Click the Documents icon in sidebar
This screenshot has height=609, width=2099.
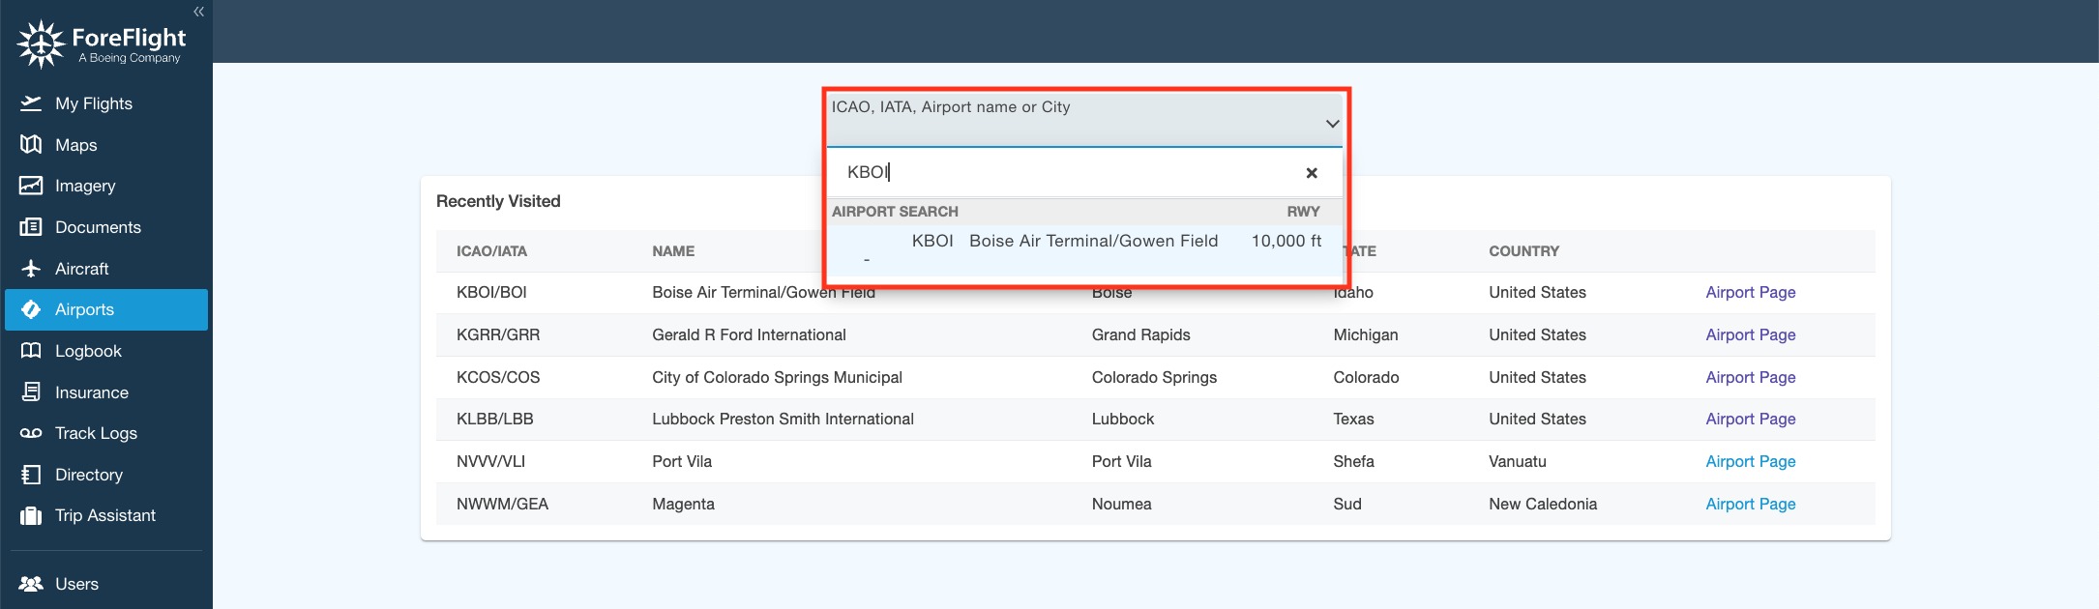(31, 227)
